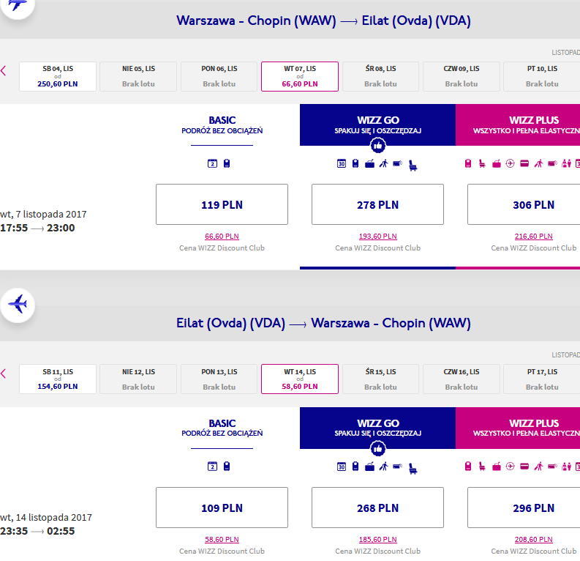Click the seat selection icon under outbound WIZZ GO

point(413,166)
